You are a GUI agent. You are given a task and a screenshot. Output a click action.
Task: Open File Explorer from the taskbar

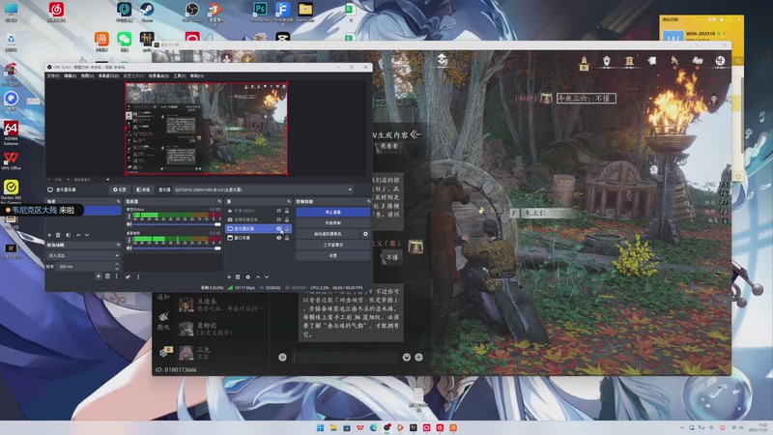point(333,427)
